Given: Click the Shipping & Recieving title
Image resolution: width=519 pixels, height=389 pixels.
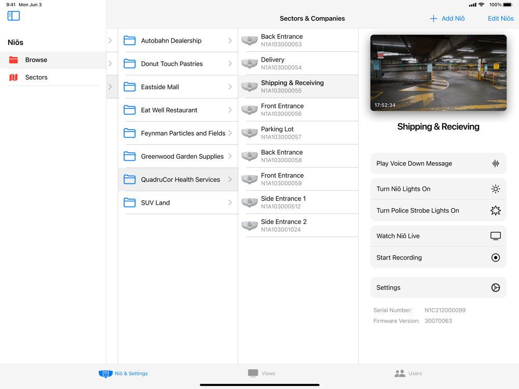Looking at the screenshot, I should pos(438,127).
